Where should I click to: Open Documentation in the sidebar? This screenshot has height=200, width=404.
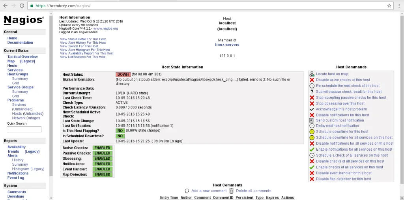[20, 43]
